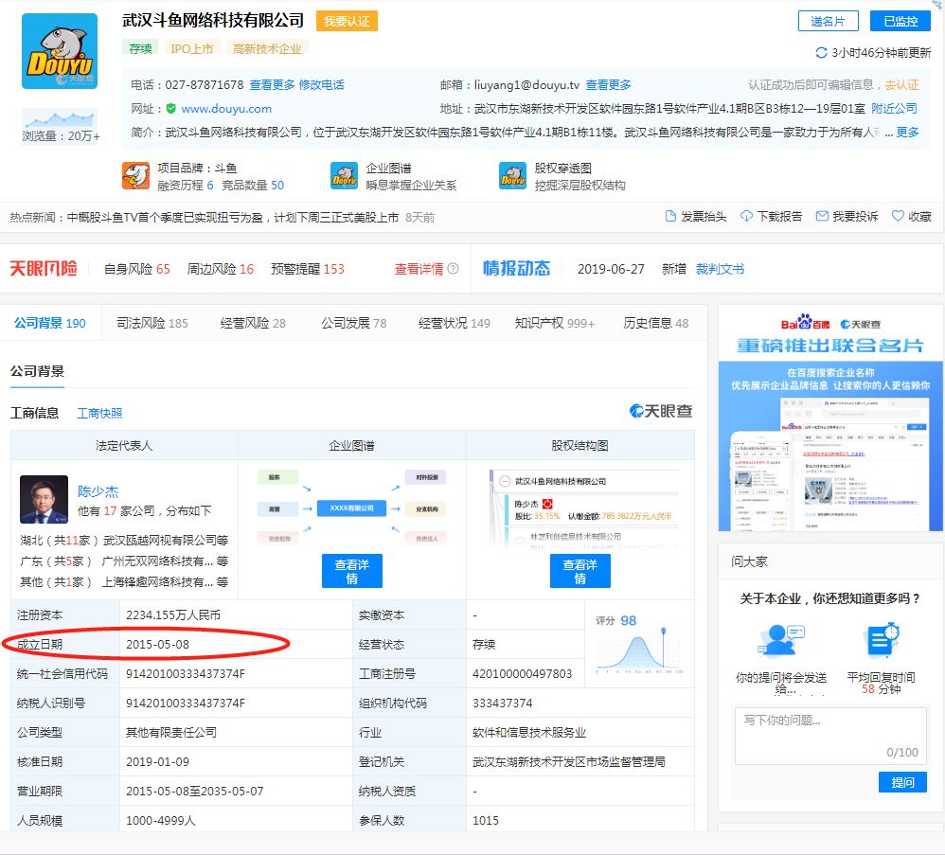Open the 股权穿透图 icon
Viewport: 945px width, 855px height.
click(x=512, y=176)
